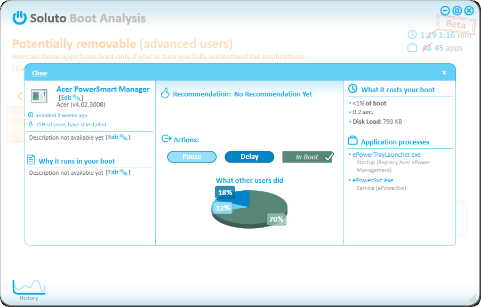The height and width of the screenshot is (307, 481).
Task: Click the Disk Load: 793 KB entry
Action: [x=377, y=122]
